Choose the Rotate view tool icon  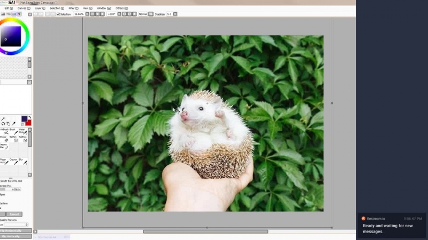8,124
